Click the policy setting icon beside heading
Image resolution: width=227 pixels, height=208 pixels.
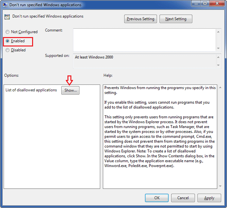(x=7, y=17)
